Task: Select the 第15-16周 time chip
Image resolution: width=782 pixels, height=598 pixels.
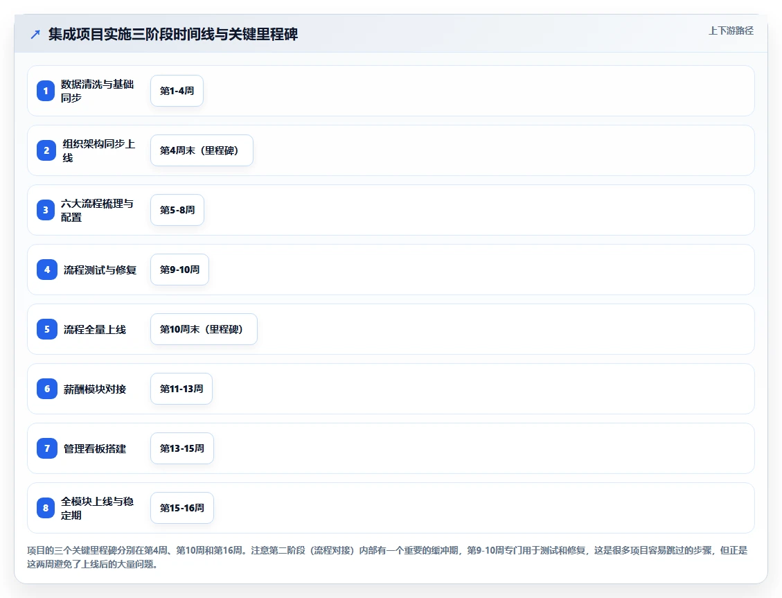Action: [182, 508]
